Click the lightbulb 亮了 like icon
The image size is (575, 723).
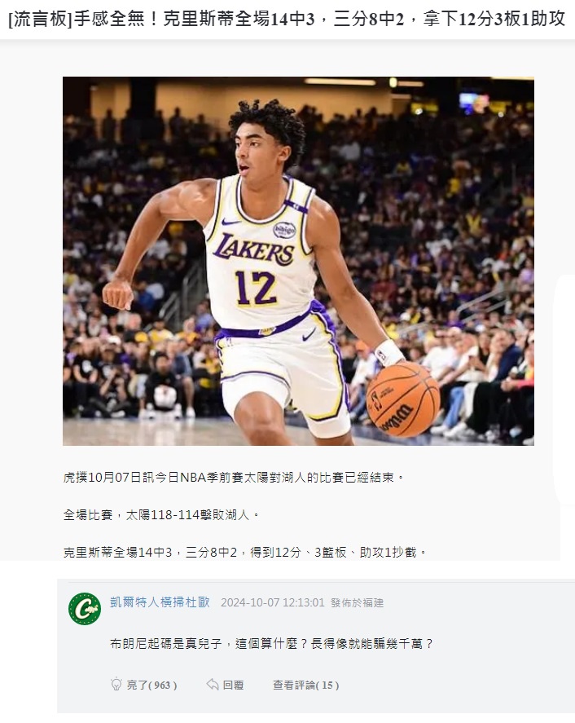click(116, 684)
